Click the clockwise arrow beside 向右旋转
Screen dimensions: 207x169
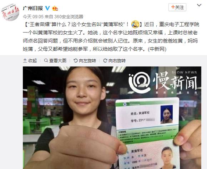(105, 61)
